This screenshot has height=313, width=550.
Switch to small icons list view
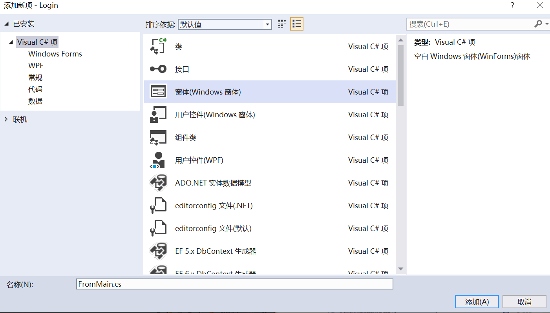(x=297, y=24)
